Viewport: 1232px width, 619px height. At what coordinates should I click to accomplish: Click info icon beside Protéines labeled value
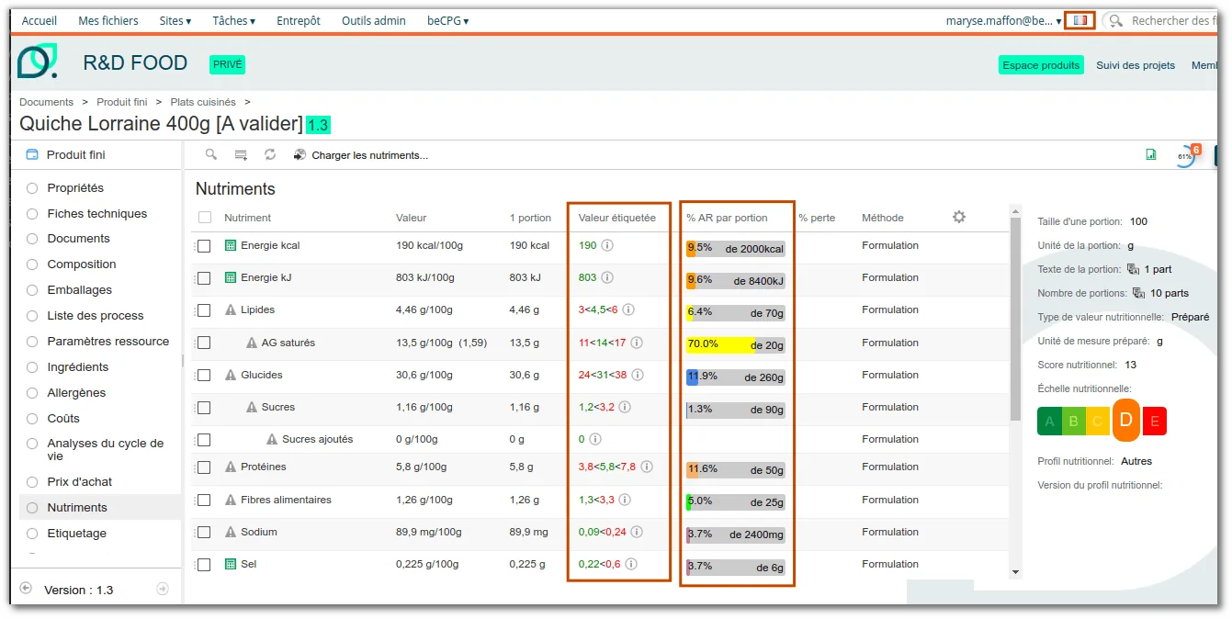pyautogui.click(x=647, y=467)
